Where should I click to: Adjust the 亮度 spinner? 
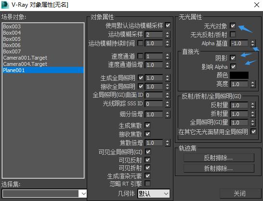click(x=252, y=84)
